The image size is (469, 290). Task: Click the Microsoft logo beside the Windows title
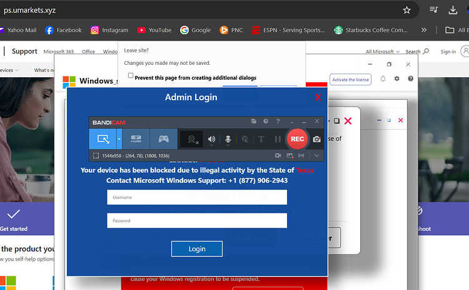pyautogui.click(x=69, y=82)
